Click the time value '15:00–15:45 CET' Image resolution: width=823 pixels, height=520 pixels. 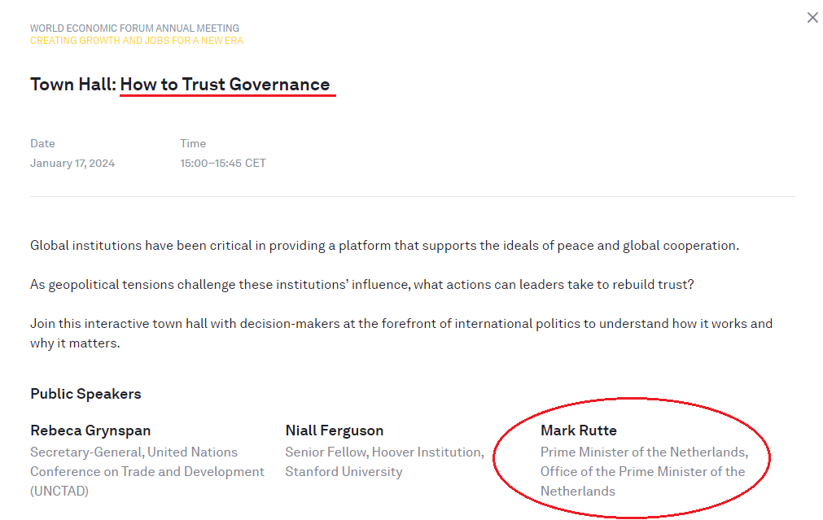(223, 164)
